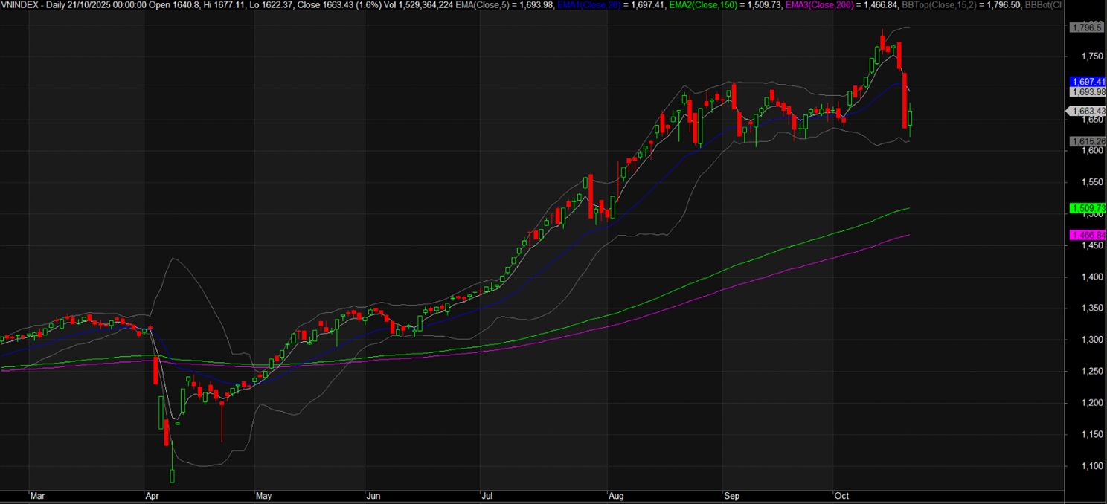
Task: Click the Mar label on time axis
Action: 37,495
